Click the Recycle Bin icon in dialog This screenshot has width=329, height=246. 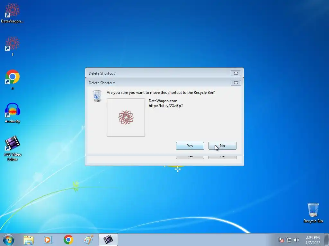tap(97, 96)
